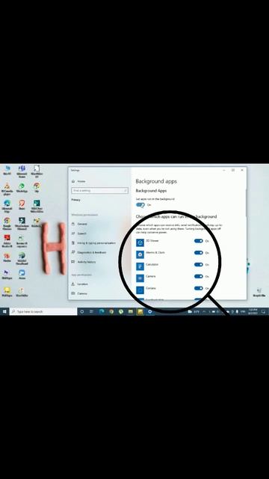Click the taskbar Type here to search box
Viewport: 269px width, 479px height.
click(43, 311)
